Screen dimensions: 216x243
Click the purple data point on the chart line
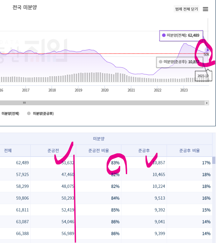[x=207, y=50]
